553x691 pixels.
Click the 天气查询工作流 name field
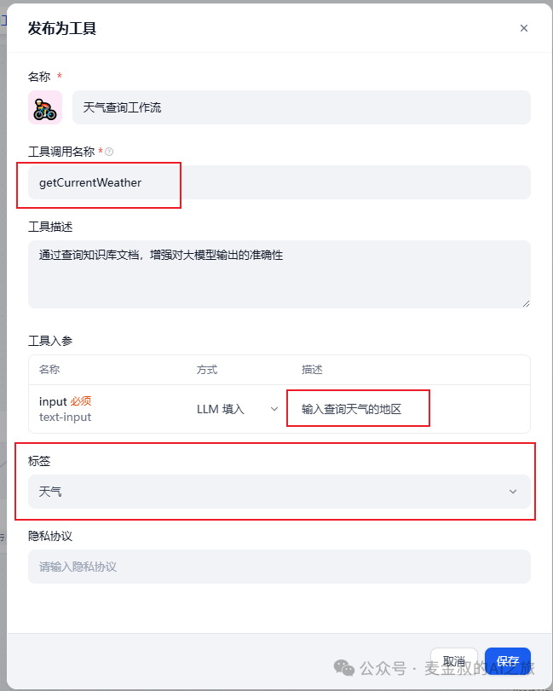298,107
